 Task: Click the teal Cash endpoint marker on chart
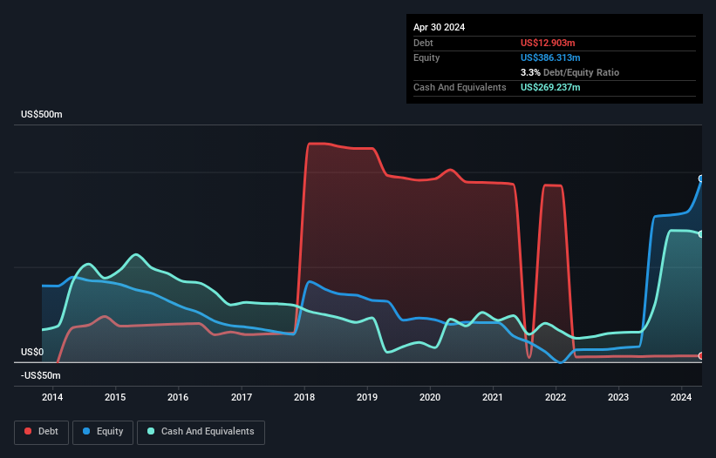point(701,233)
